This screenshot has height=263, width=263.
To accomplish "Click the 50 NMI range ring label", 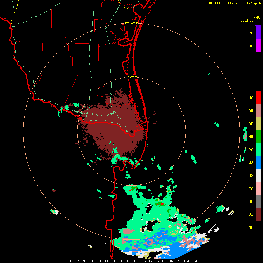I will [x=131, y=77].
